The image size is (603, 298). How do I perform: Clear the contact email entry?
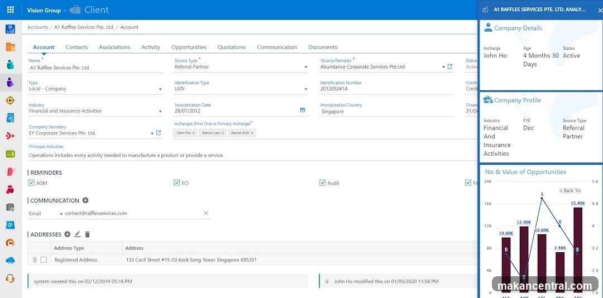205,213
